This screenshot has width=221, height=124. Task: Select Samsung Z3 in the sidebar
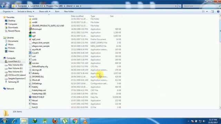(13, 82)
